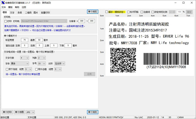Open the 字号 size dropdown
Screen dimensions: 196x119
42,63
